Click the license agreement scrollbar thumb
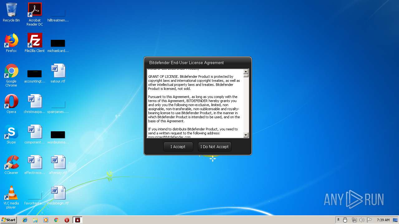 pos(246,76)
